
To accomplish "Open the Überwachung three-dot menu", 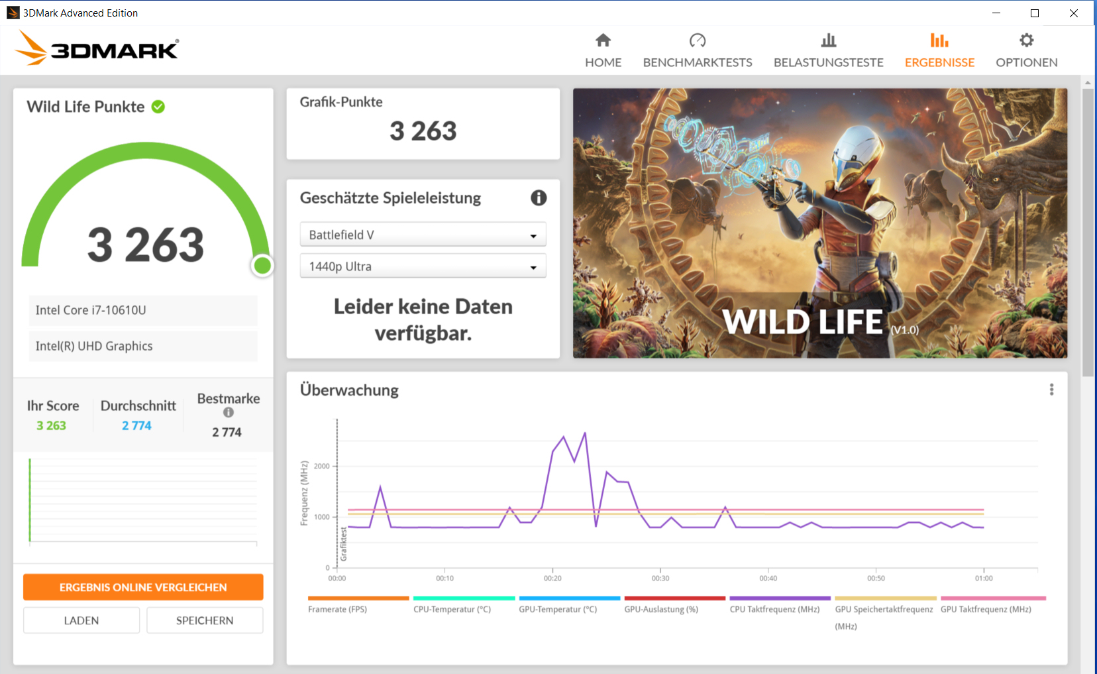I will point(1051,390).
